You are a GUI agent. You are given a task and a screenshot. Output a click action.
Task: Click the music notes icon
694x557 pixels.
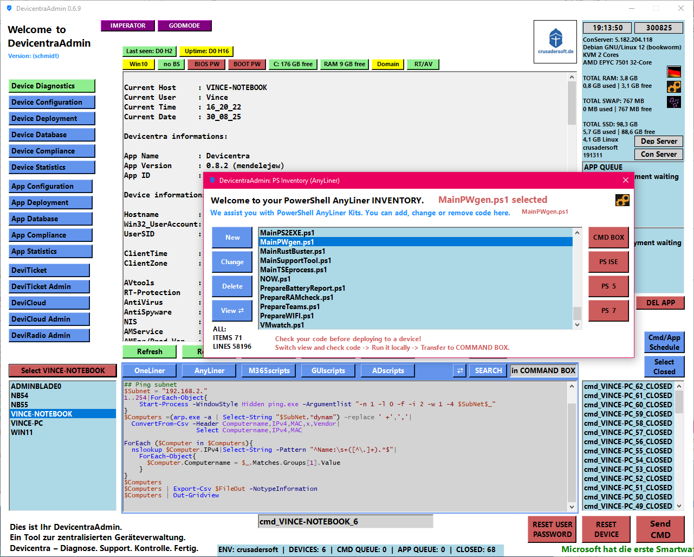[674, 102]
